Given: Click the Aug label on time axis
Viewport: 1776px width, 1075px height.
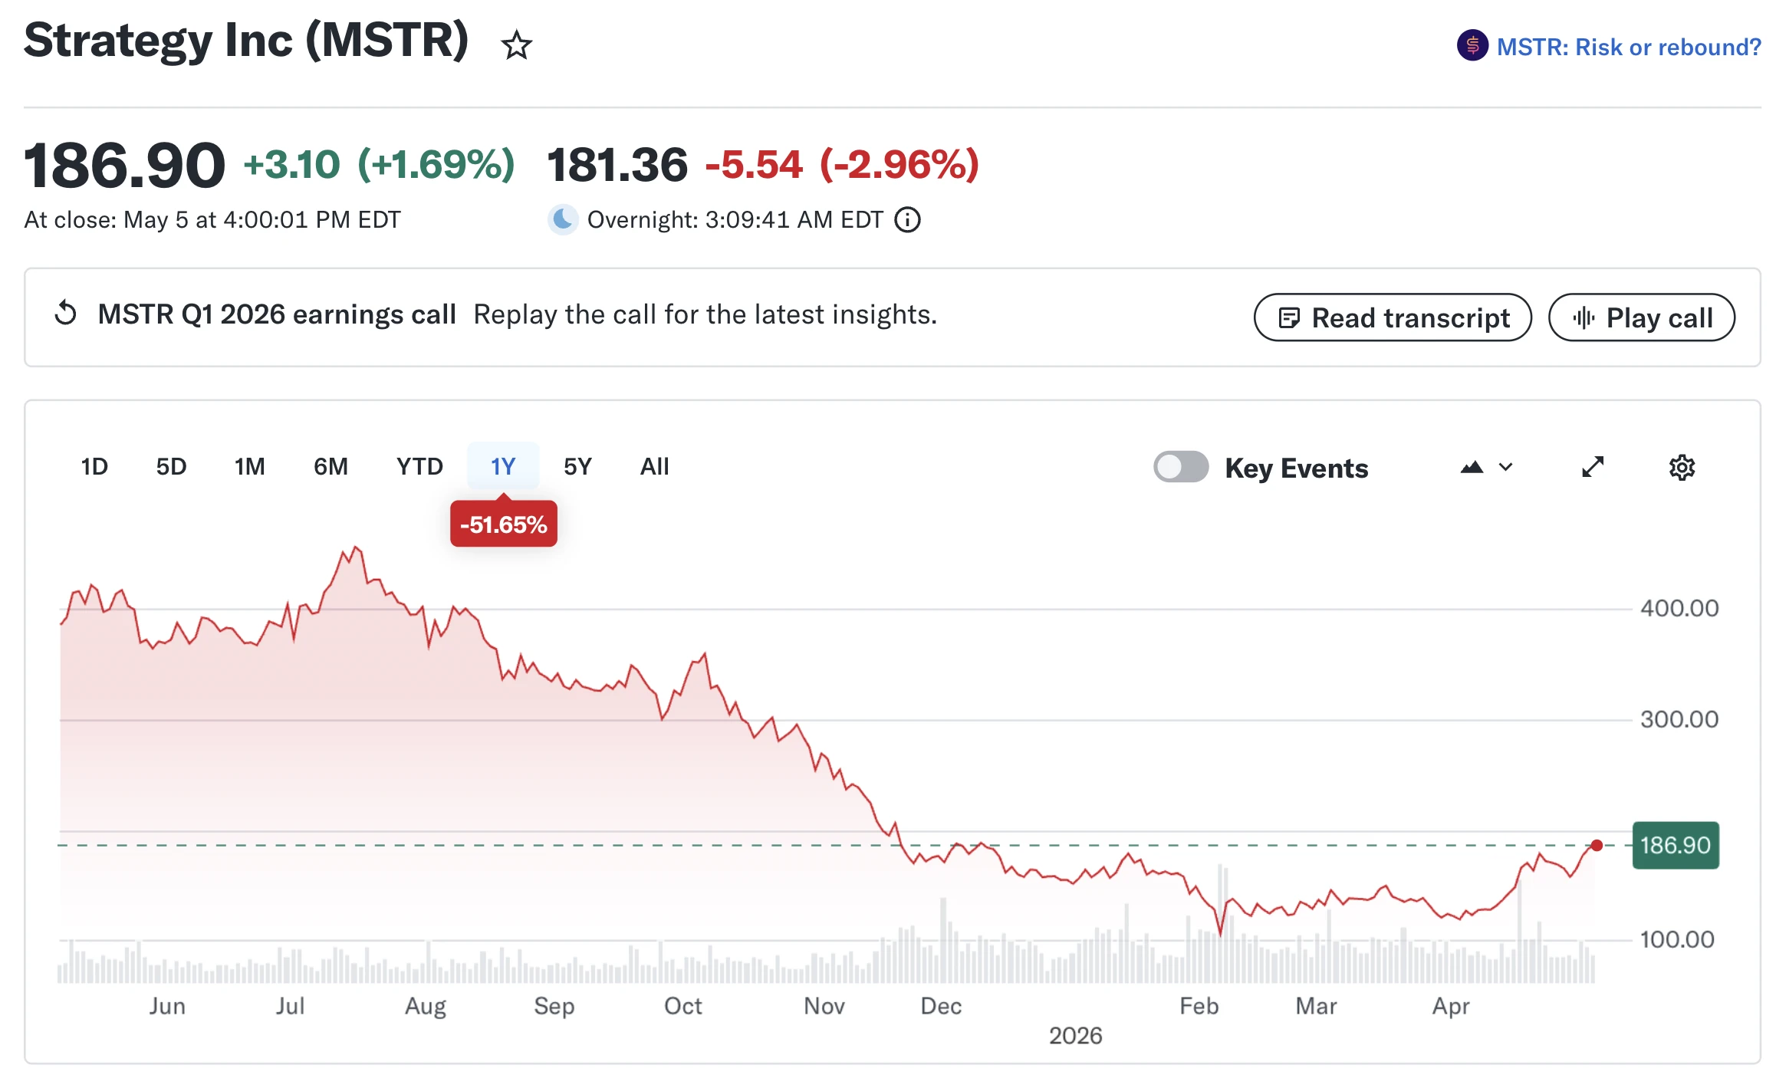Looking at the screenshot, I should pos(426,1006).
